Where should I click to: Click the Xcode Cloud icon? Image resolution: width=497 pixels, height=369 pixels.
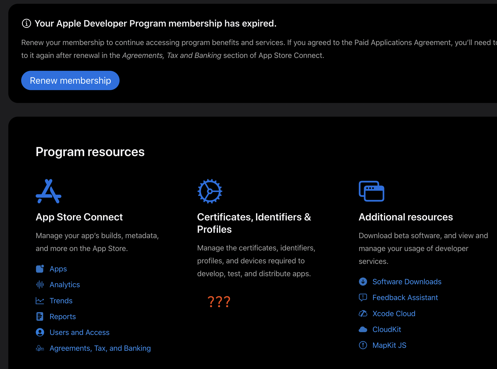pyautogui.click(x=363, y=313)
